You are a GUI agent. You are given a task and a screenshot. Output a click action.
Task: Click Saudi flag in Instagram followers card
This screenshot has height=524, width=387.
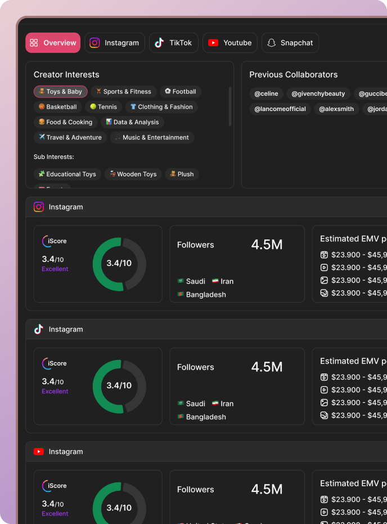181,281
